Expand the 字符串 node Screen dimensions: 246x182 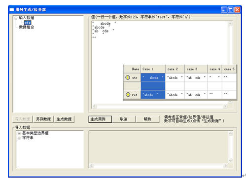[x=19, y=138]
